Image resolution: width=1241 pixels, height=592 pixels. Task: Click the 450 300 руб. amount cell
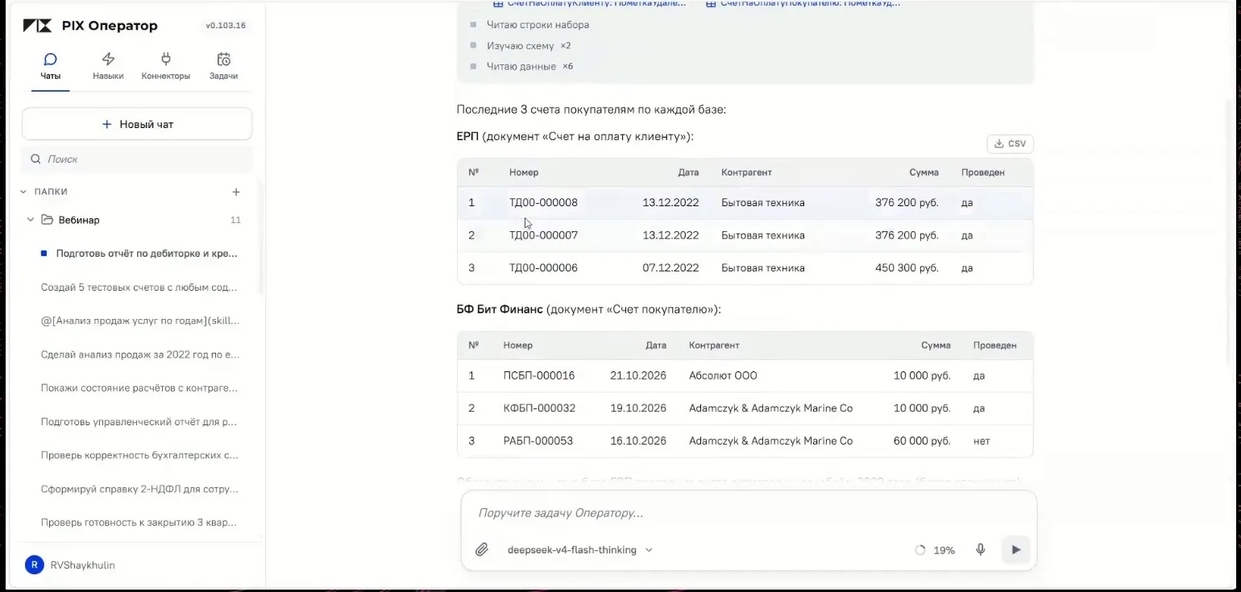point(907,268)
